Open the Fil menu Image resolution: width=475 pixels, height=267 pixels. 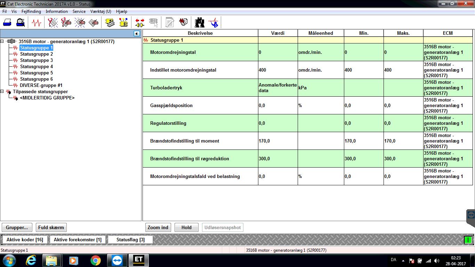coord(5,11)
